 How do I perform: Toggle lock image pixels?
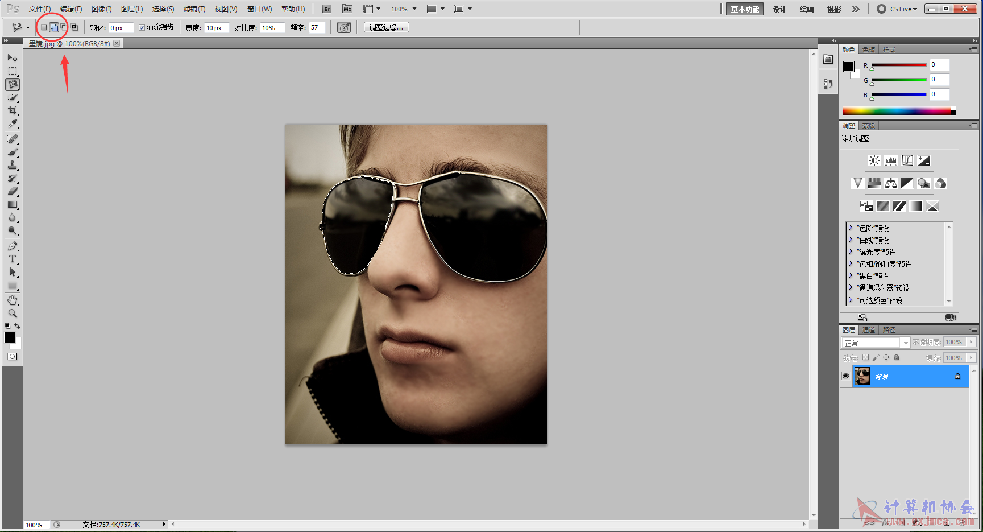pos(876,357)
